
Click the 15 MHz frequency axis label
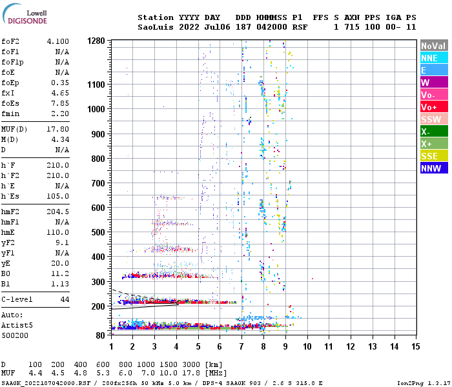pyautogui.click(x=416, y=346)
